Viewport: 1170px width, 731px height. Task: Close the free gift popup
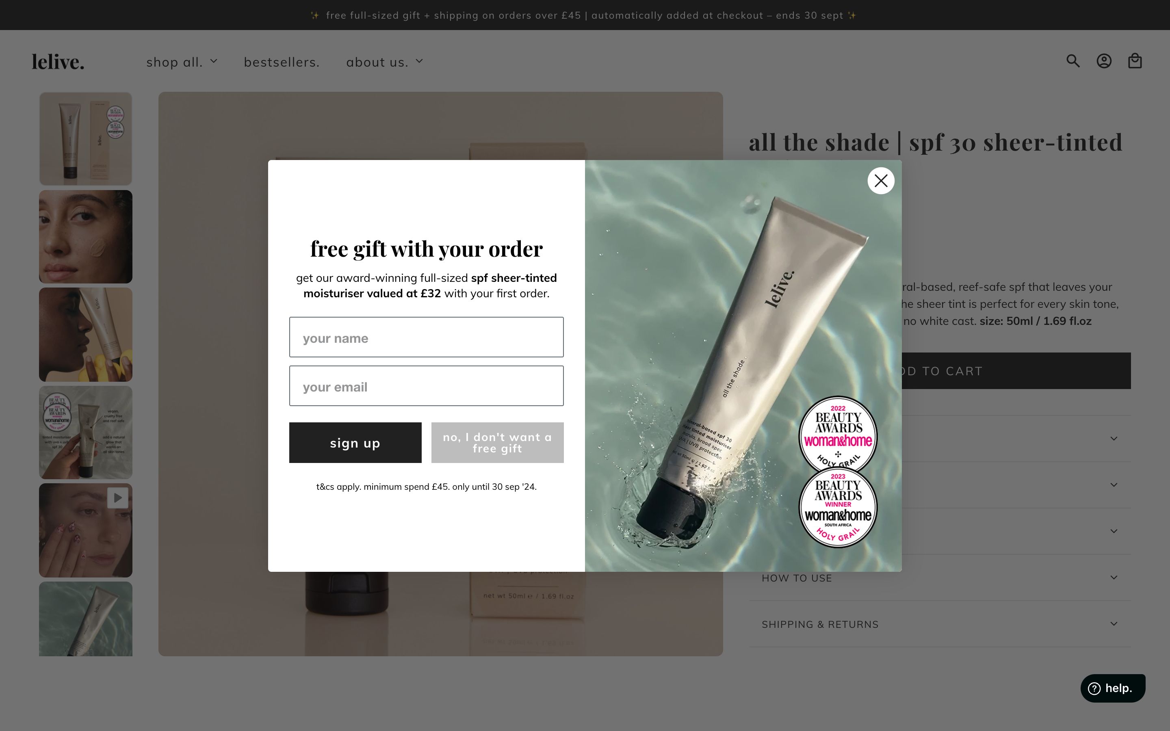click(880, 181)
